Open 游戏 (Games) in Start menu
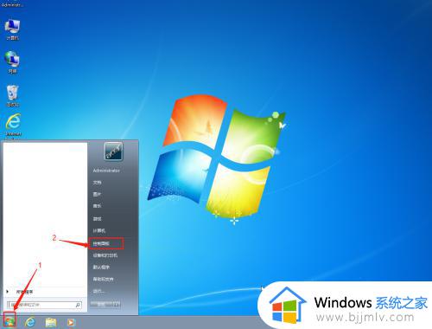 pos(97,219)
